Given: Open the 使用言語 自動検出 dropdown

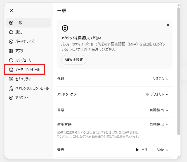Looking at the screenshot, I should [x=159, y=125].
